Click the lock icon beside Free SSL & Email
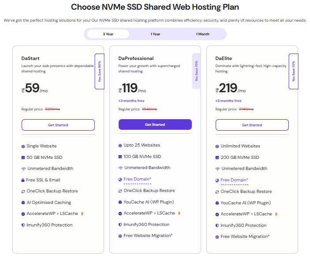310x256 pixels. click(x=23, y=180)
